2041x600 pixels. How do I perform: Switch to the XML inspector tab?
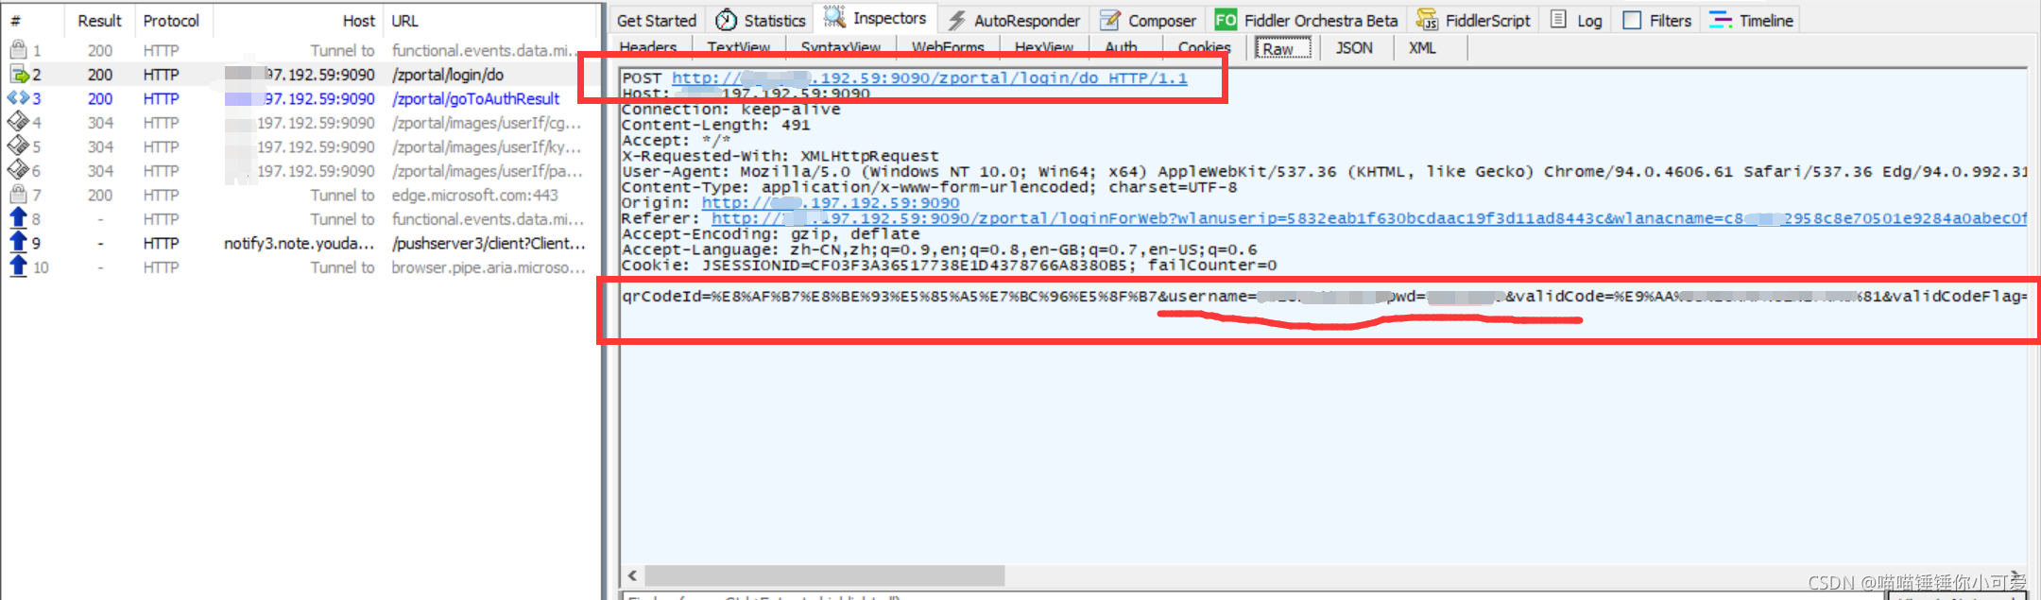point(1422,47)
